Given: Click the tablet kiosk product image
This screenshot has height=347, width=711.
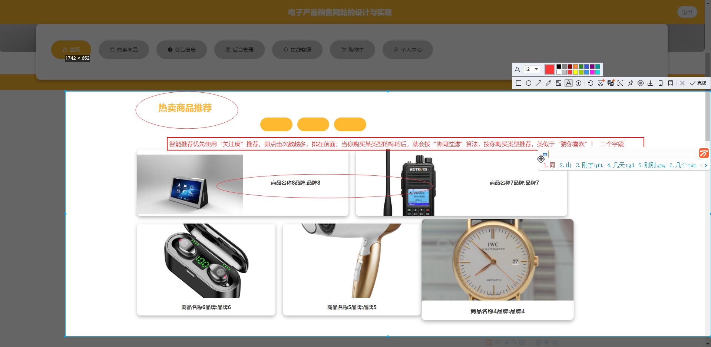Looking at the screenshot, I should (190, 184).
